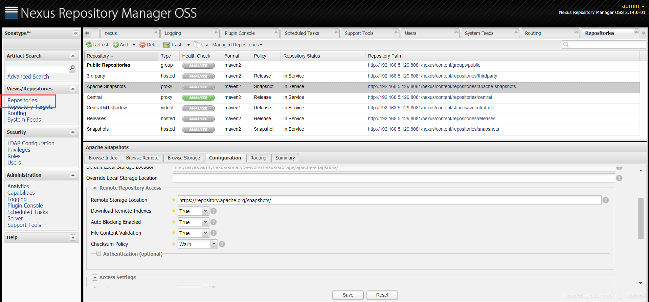Collapse the Administration panel
The height and width of the screenshot is (302, 649).
tap(73, 175)
